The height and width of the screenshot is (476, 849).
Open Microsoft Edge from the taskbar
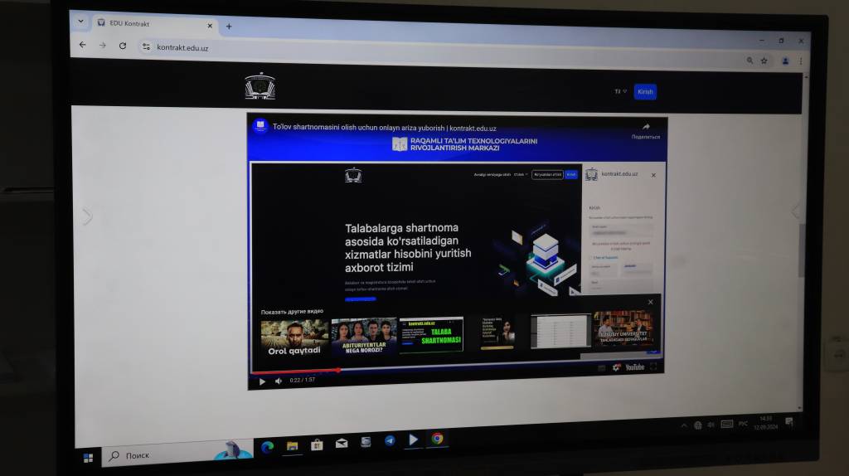tap(267, 447)
